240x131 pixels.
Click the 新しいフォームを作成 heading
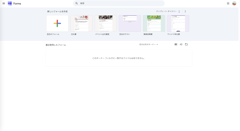point(57,11)
